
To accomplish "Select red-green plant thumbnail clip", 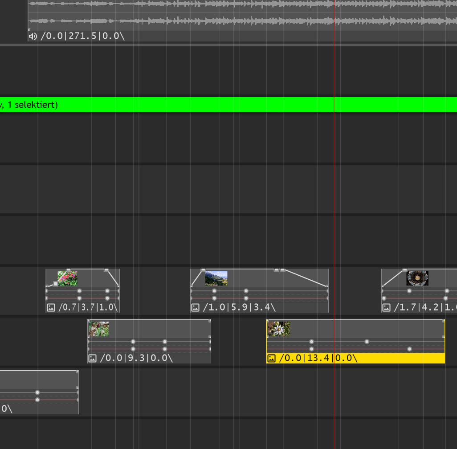I will pos(99,329).
